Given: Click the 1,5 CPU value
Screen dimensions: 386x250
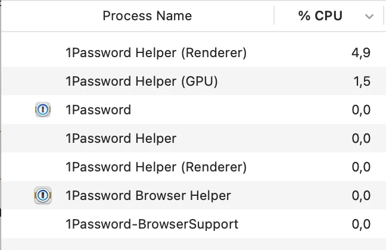Looking at the screenshot, I should pos(362,81).
